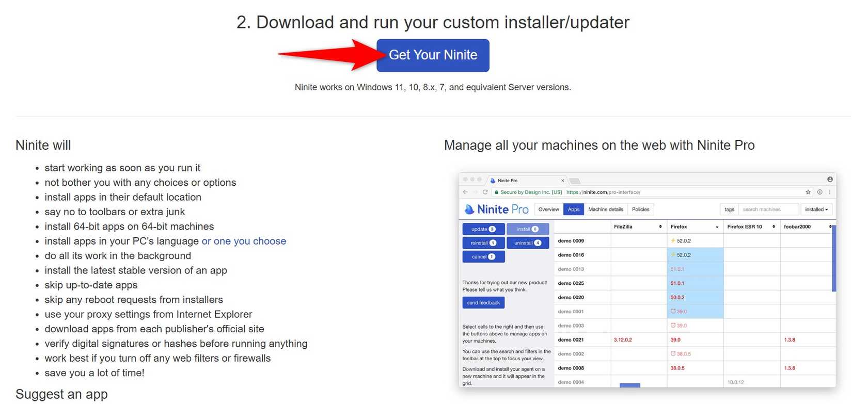This screenshot has height=404, width=852.
Task: Click 'download apps from each publisher's official site'
Action: tap(154, 329)
